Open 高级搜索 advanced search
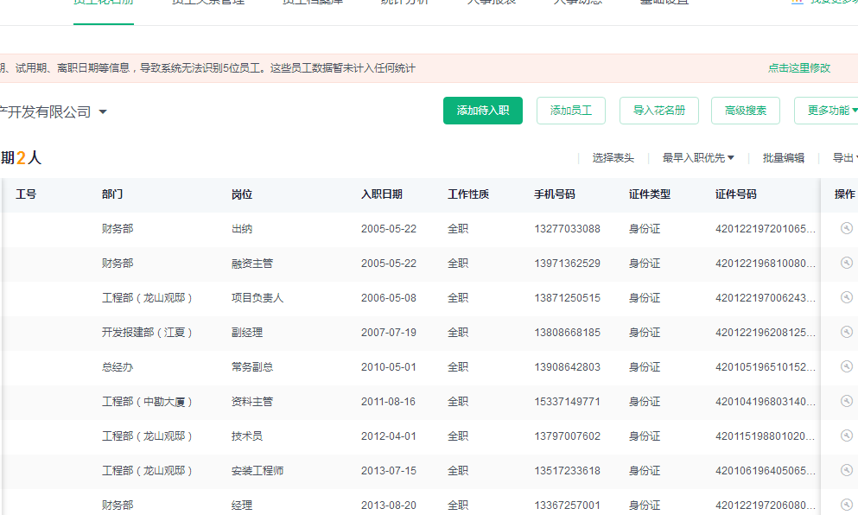858x515 pixels. pos(746,111)
